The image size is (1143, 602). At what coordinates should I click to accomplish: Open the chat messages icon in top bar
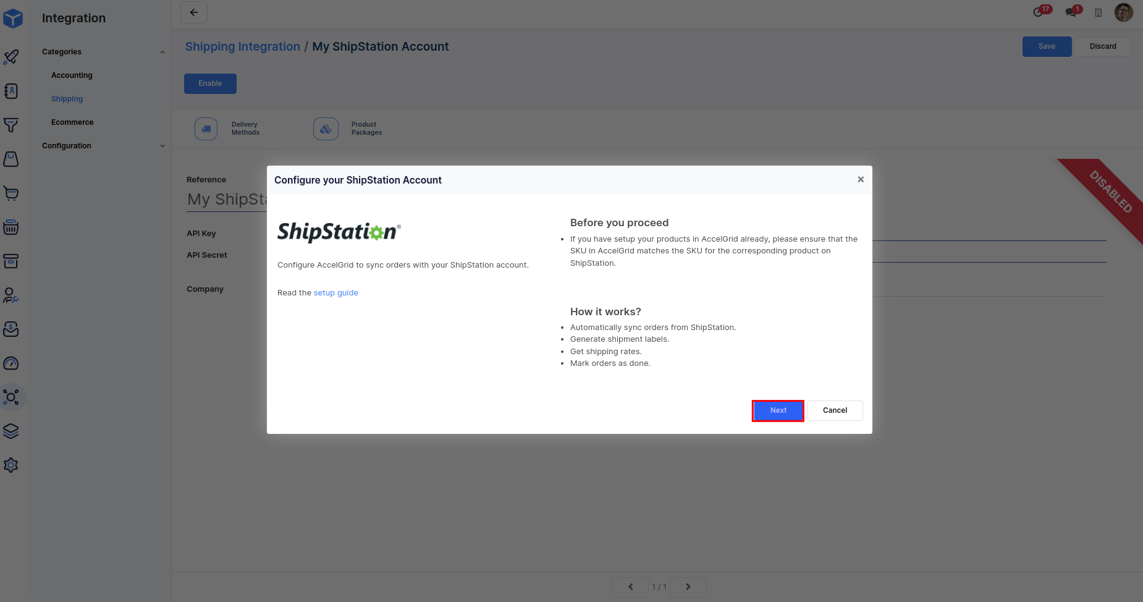1071,12
